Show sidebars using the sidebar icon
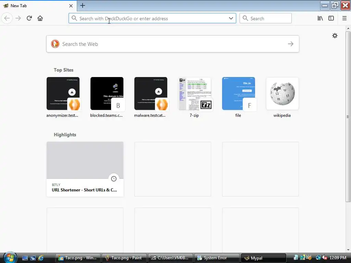Viewport: 351px width, 263px height. (331, 18)
